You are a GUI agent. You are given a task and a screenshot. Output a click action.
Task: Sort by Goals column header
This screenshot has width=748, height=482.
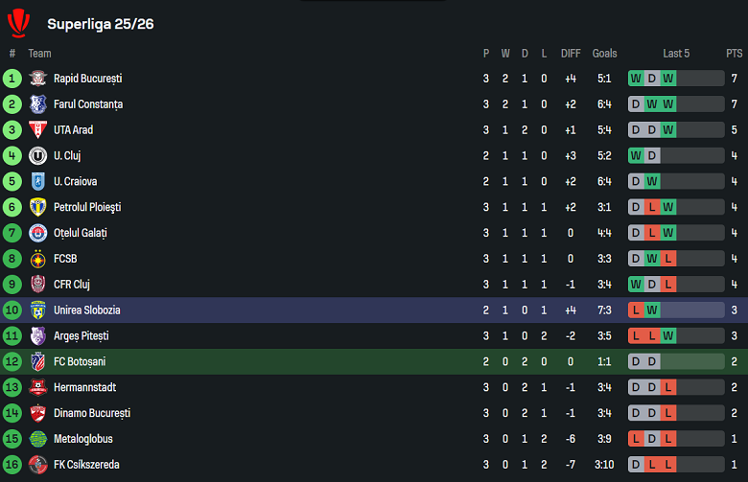(x=604, y=54)
